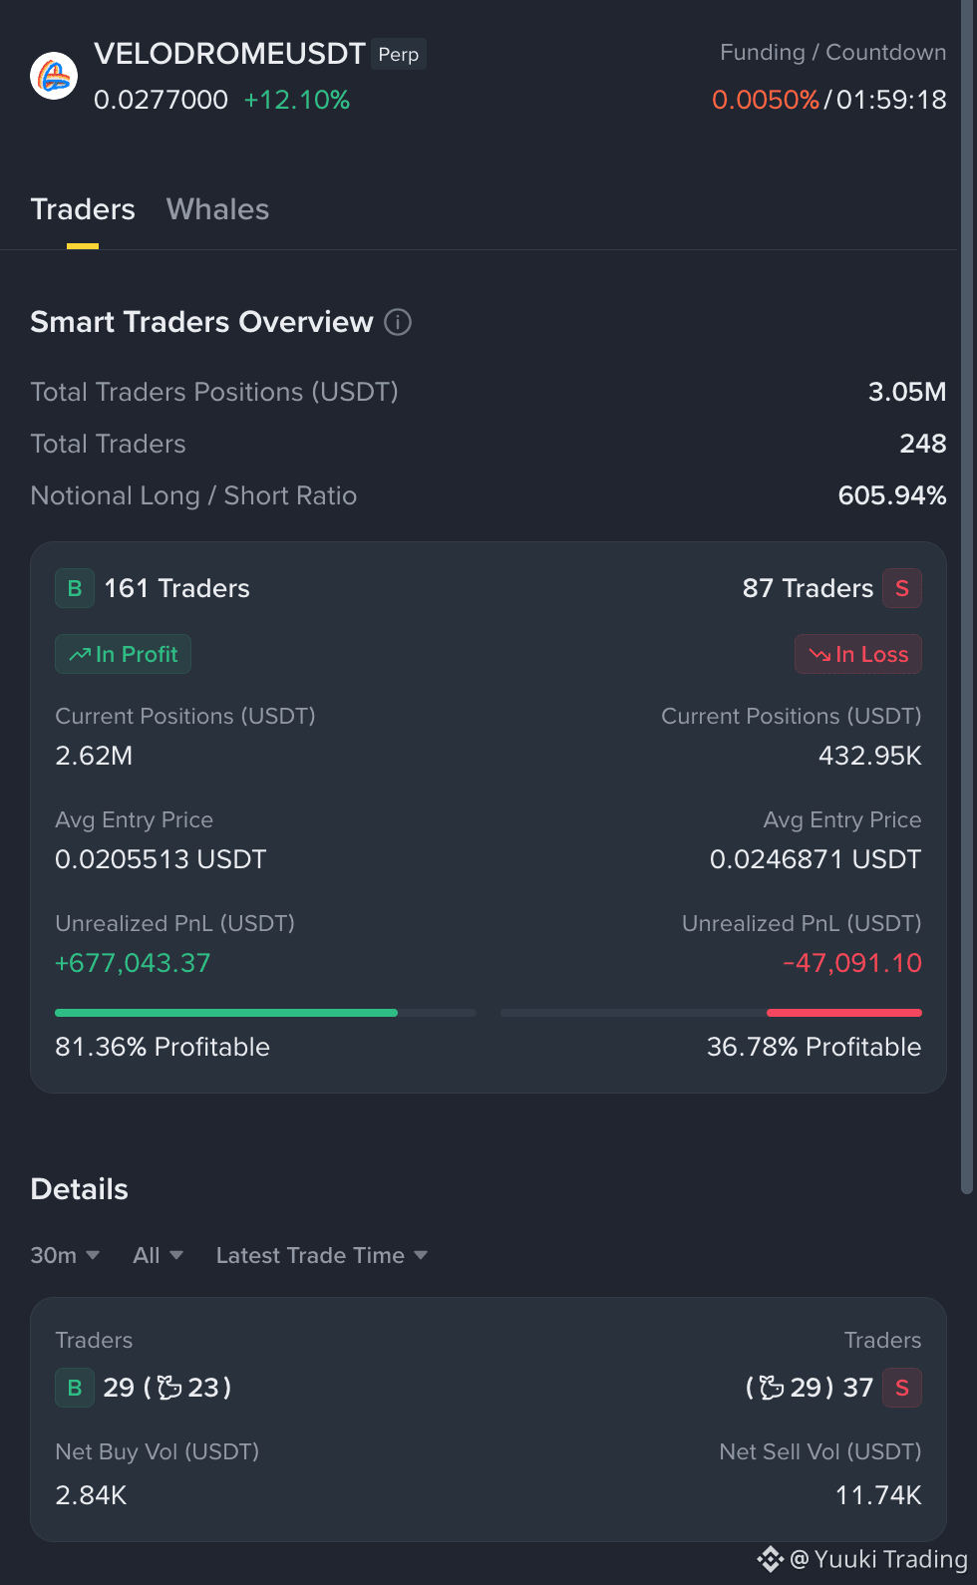Screen dimensions: 977x1585
Task: Select the Traders tab
Action: tap(83, 209)
